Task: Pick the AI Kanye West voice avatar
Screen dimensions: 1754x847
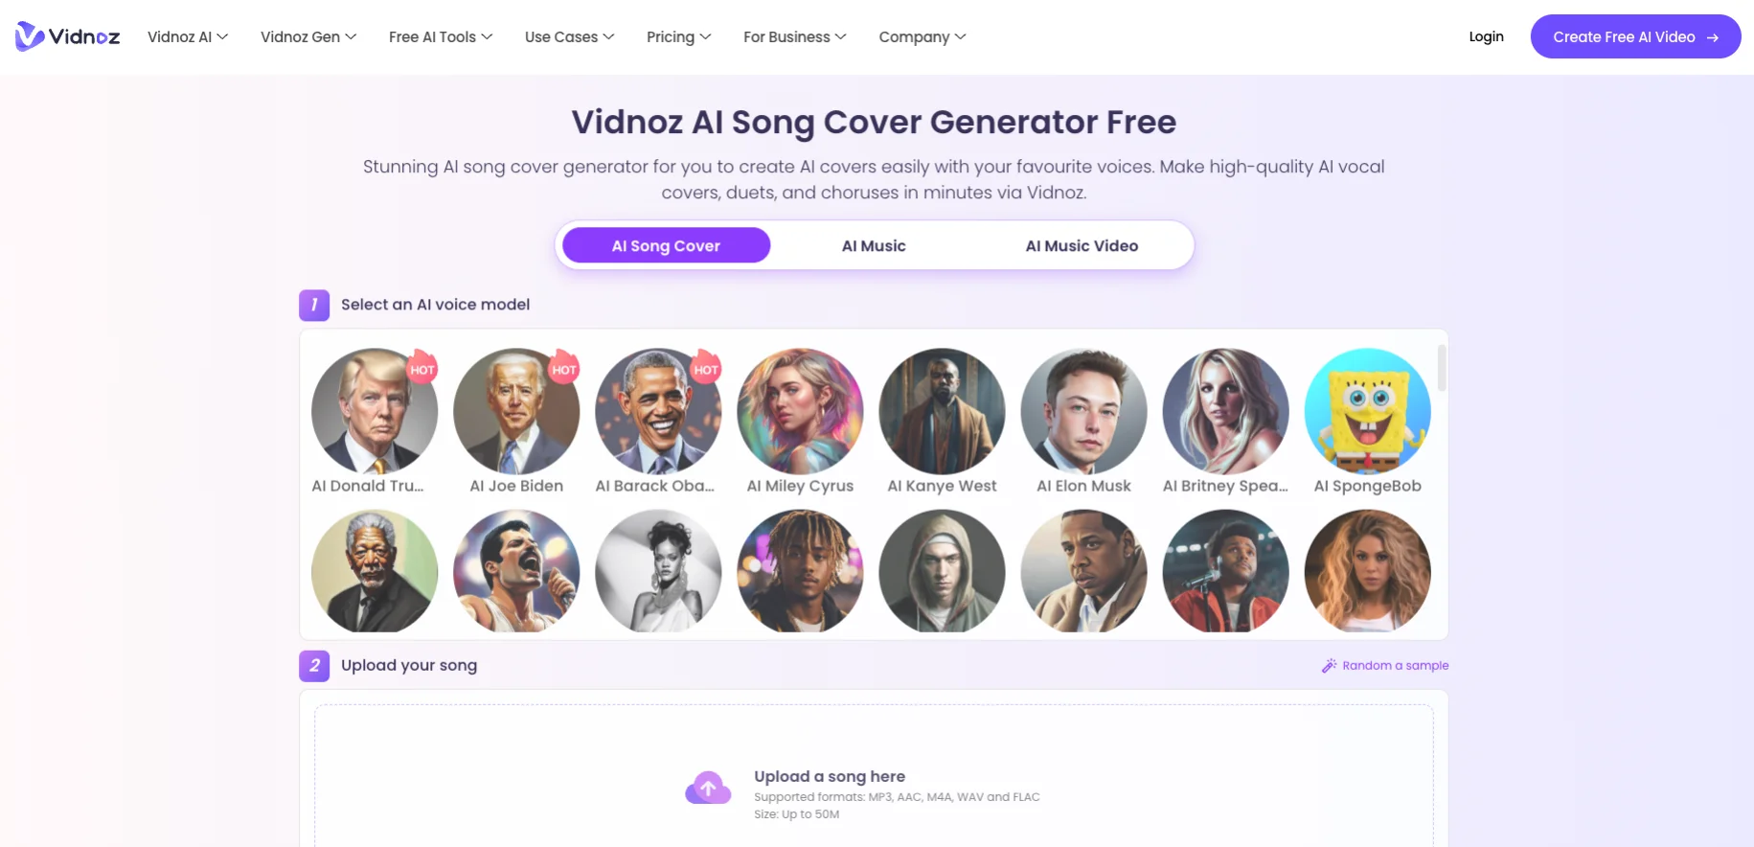Action: click(942, 411)
